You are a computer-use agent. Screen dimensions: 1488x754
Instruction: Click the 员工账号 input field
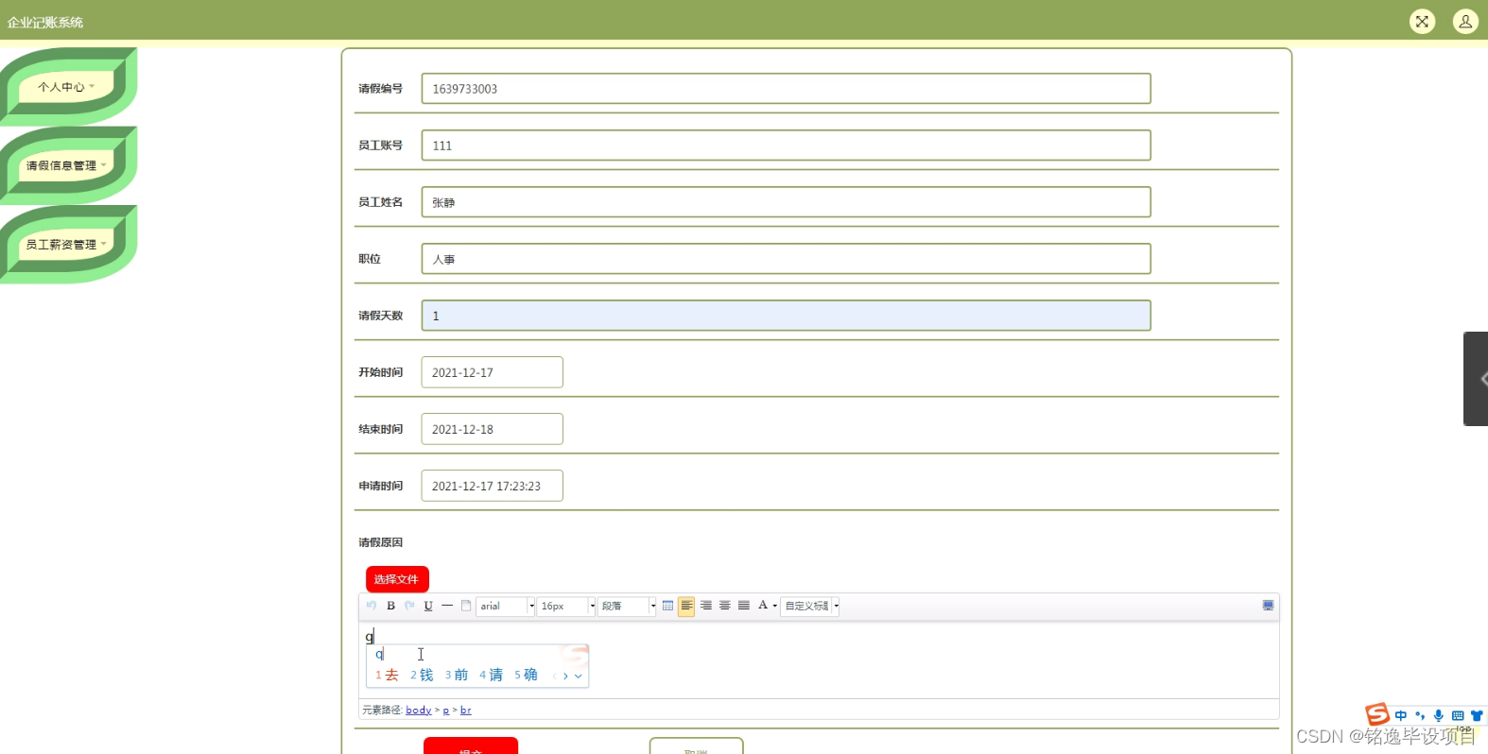pyautogui.click(x=787, y=146)
